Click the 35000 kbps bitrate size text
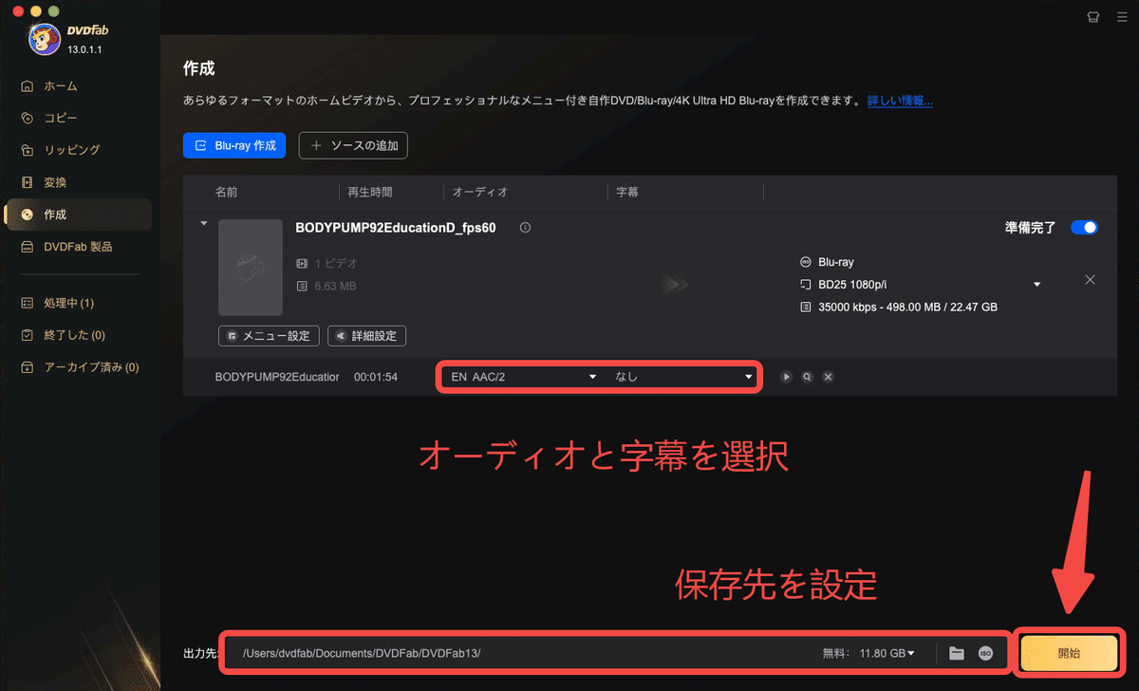 click(907, 308)
